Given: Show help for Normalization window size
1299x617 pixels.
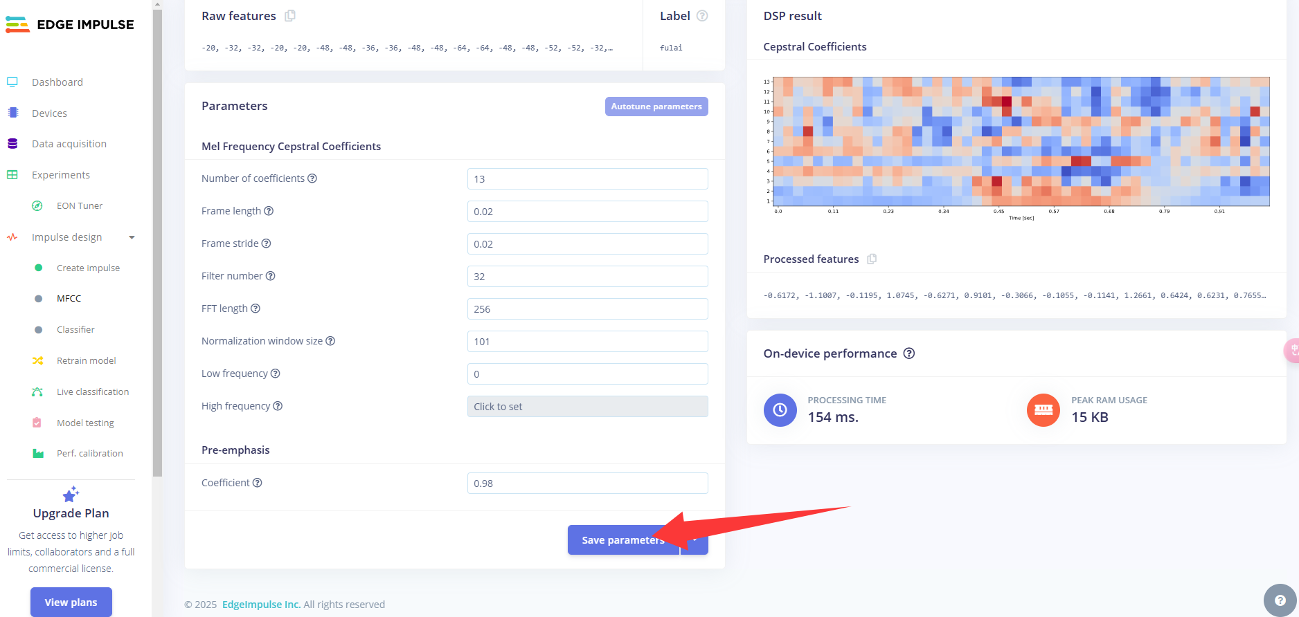Looking at the screenshot, I should [330, 341].
